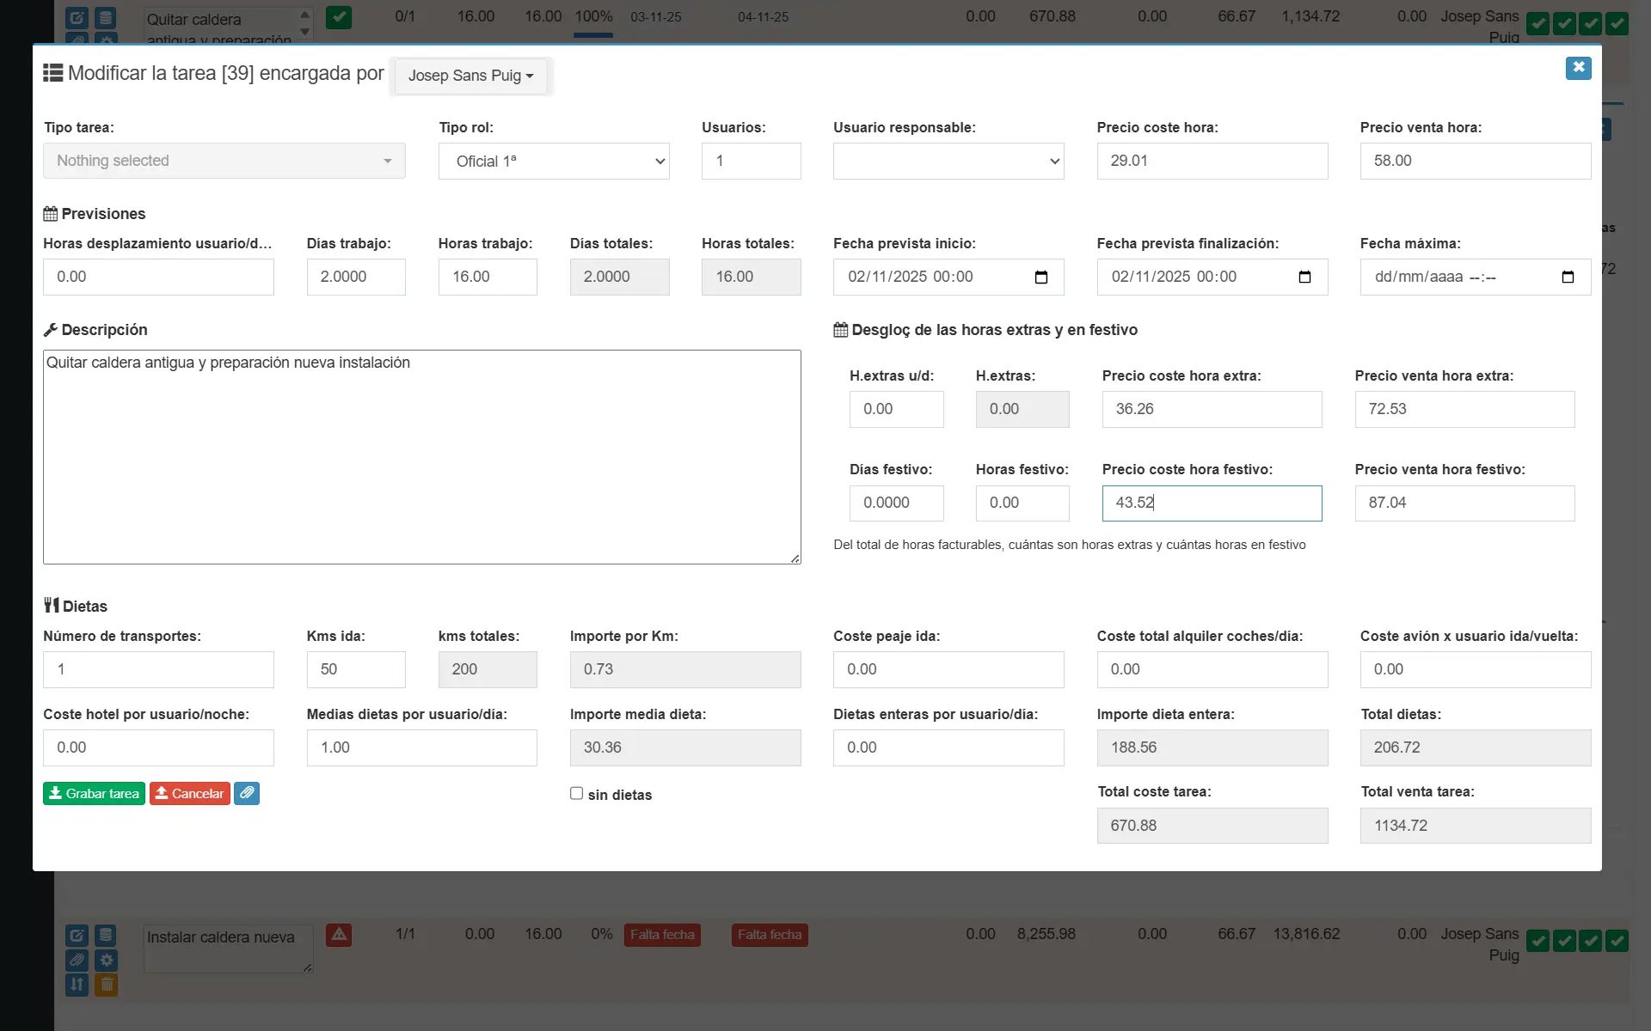
Task: Open the Usuario responsable dropdown
Action: click(948, 162)
